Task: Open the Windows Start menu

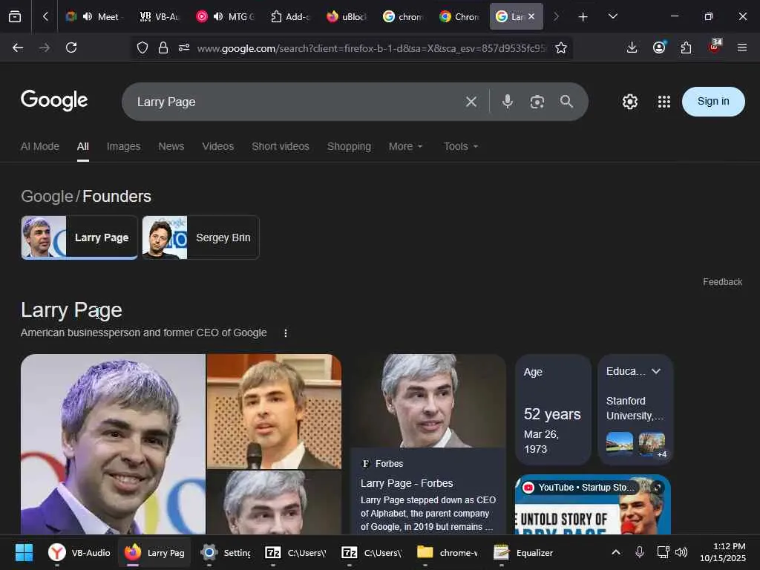Action: (x=24, y=552)
